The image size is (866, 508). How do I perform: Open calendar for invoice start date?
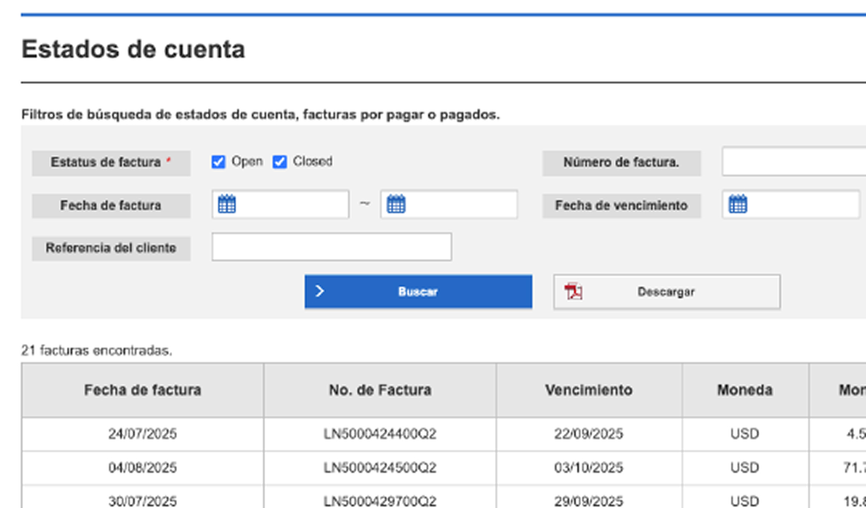[x=227, y=204]
